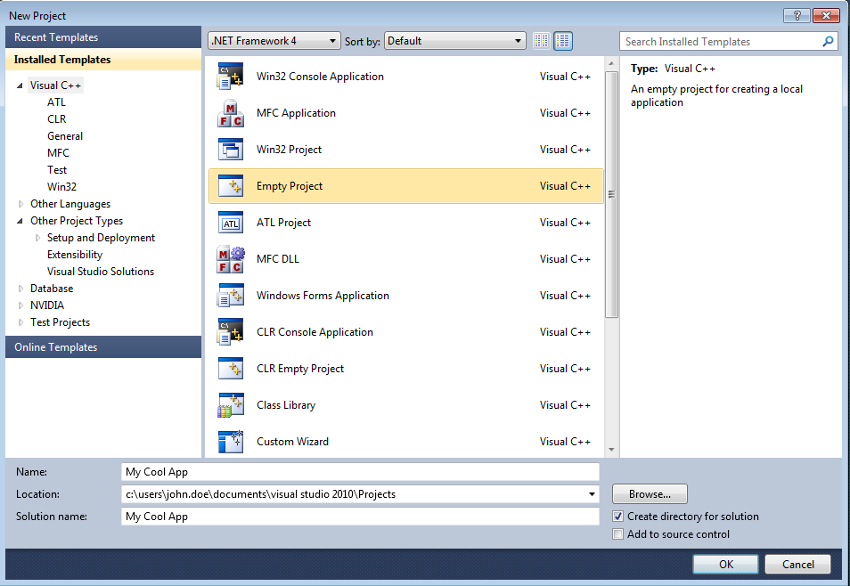This screenshot has height=586, width=850.
Task: Click the template list vertical scrollbar
Action: click(611, 194)
